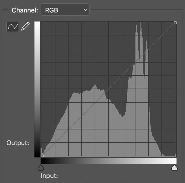The image size is (185, 183).
Task: Select the curve point editing tool
Action: pos(13,27)
